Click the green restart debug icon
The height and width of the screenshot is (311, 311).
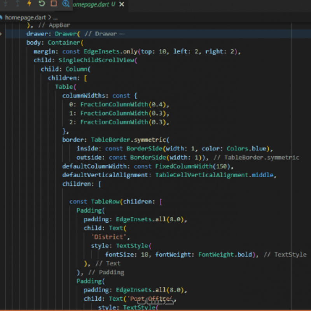point(42,4)
